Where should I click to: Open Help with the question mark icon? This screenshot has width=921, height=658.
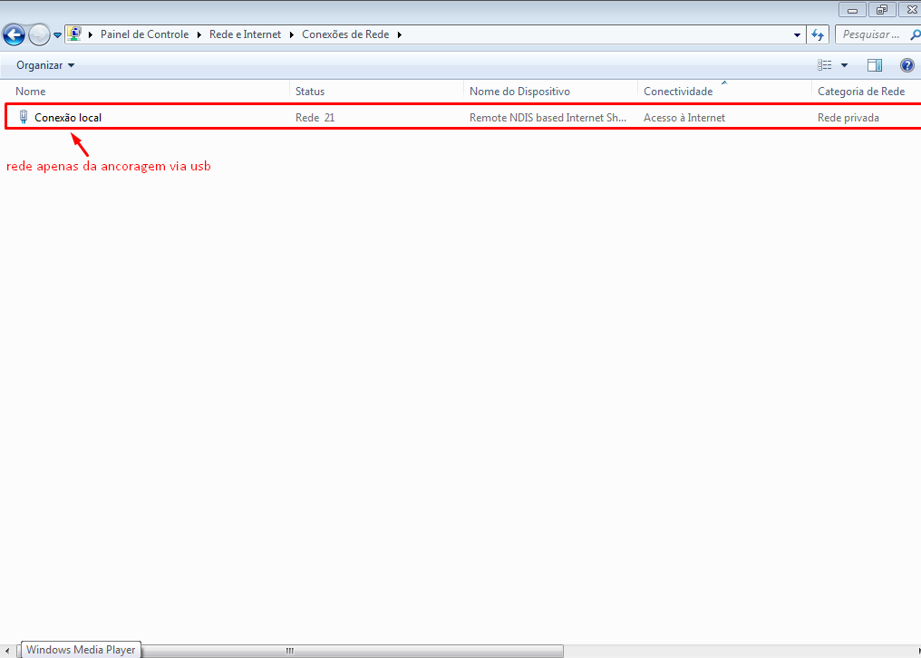point(906,65)
